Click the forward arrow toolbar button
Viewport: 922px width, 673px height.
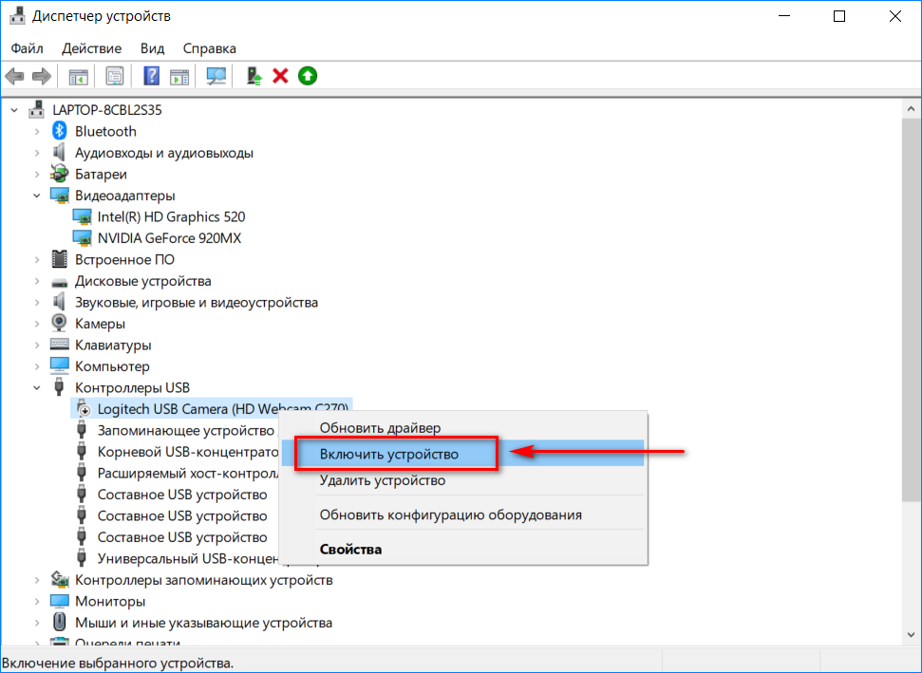pyautogui.click(x=41, y=76)
